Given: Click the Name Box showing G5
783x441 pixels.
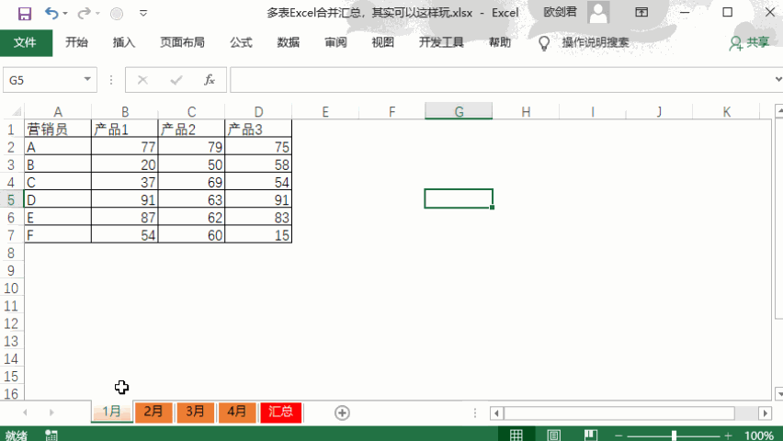Looking at the screenshot, I should (41, 80).
